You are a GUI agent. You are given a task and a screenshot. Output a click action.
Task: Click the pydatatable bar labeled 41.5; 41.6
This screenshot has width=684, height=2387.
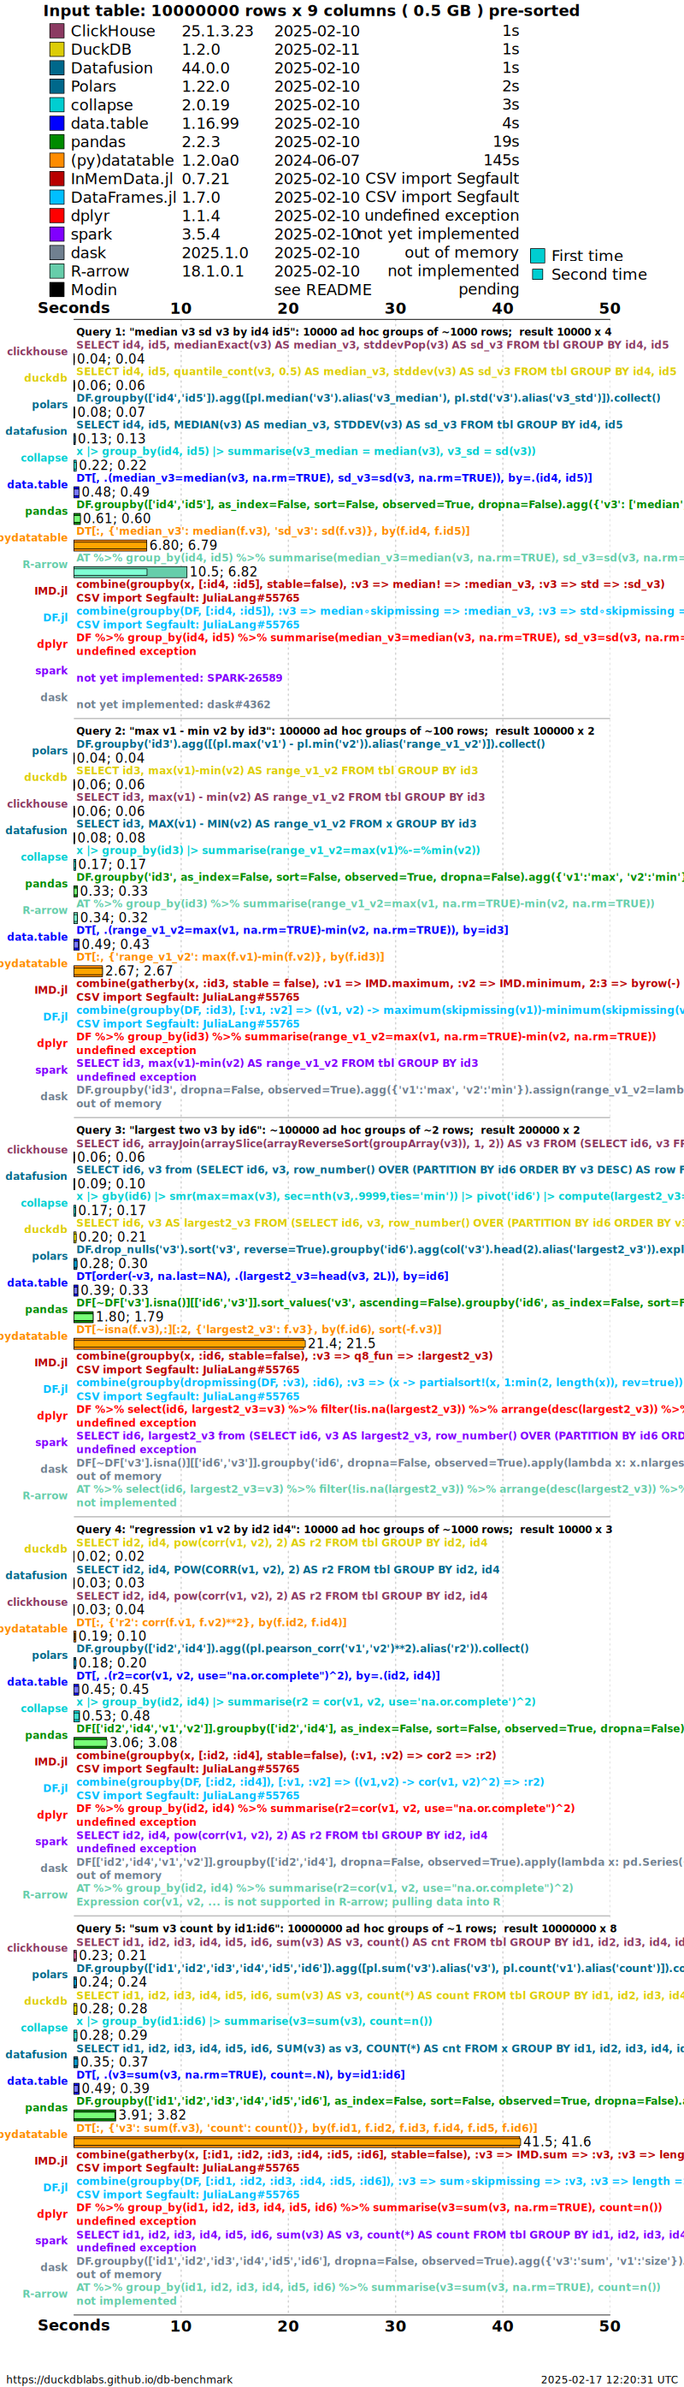[297, 2141]
